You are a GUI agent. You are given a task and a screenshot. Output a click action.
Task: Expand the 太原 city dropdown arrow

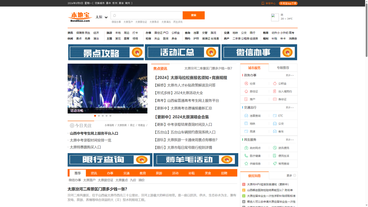pyautogui.click(x=106, y=17)
